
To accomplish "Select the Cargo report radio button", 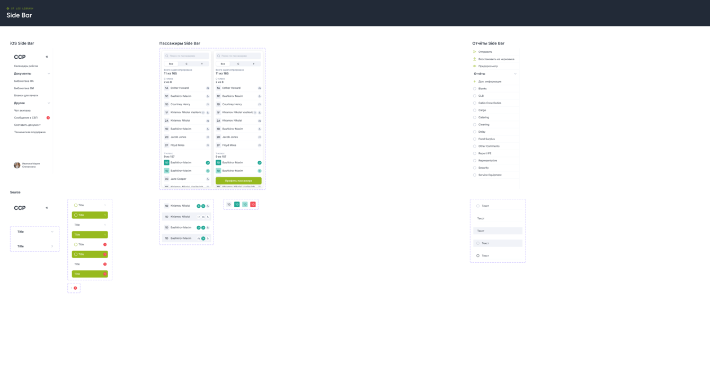I will point(475,110).
